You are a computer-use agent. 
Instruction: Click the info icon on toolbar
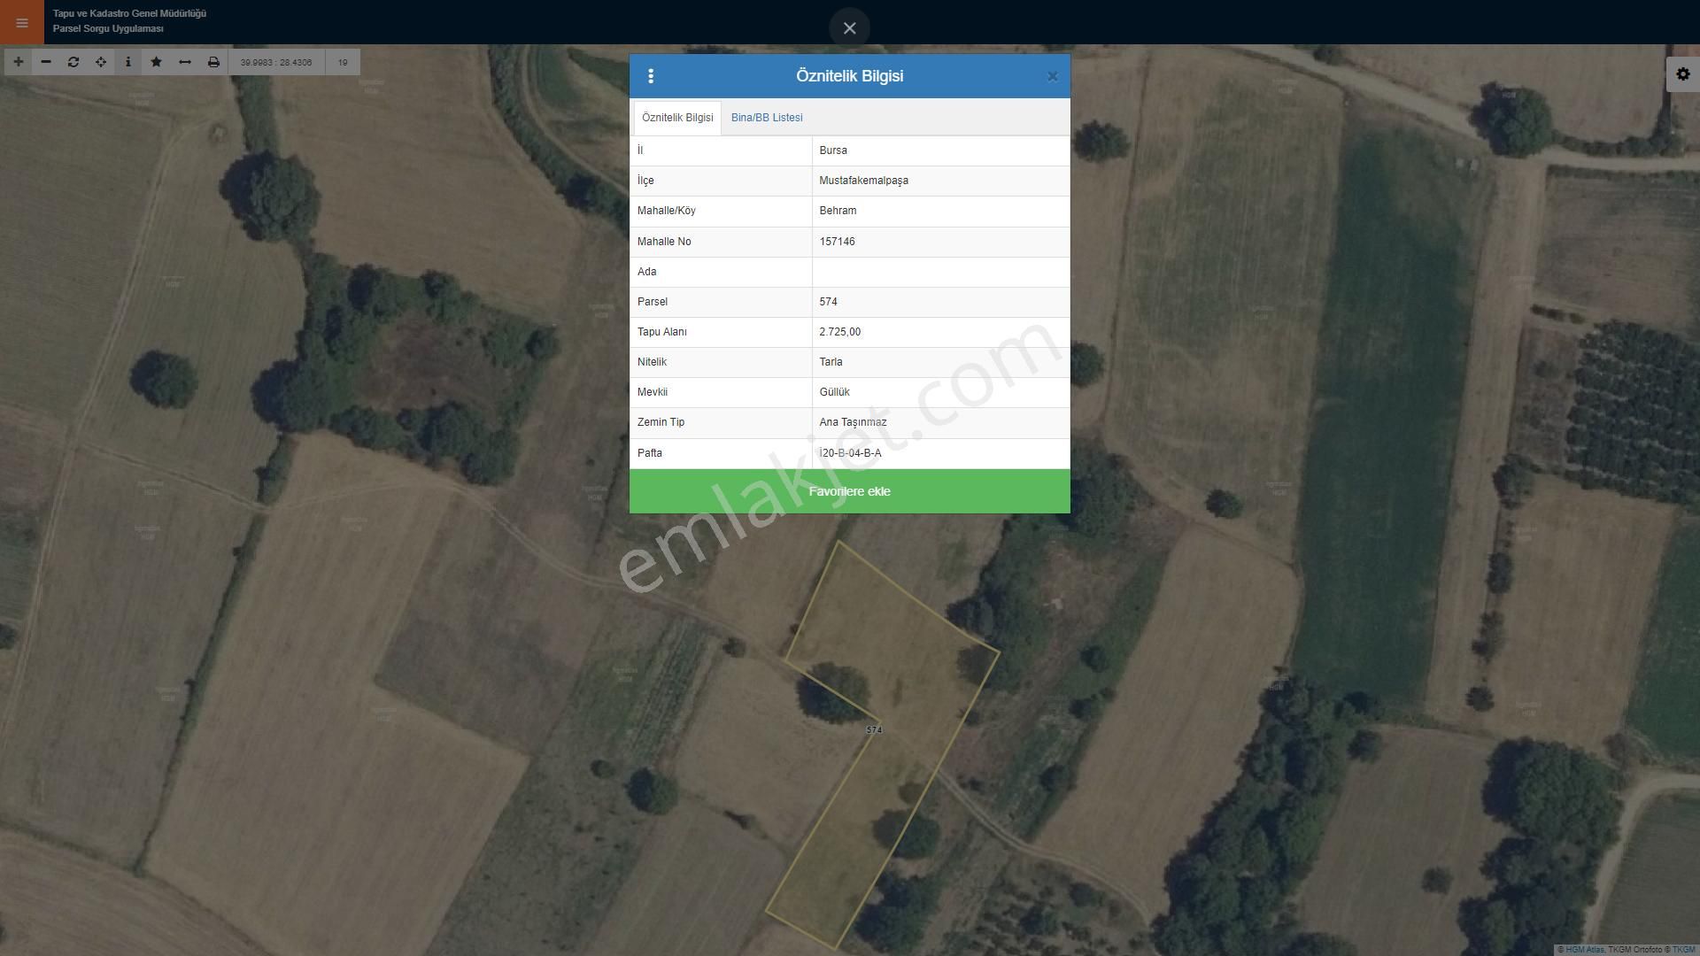coord(128,62)
